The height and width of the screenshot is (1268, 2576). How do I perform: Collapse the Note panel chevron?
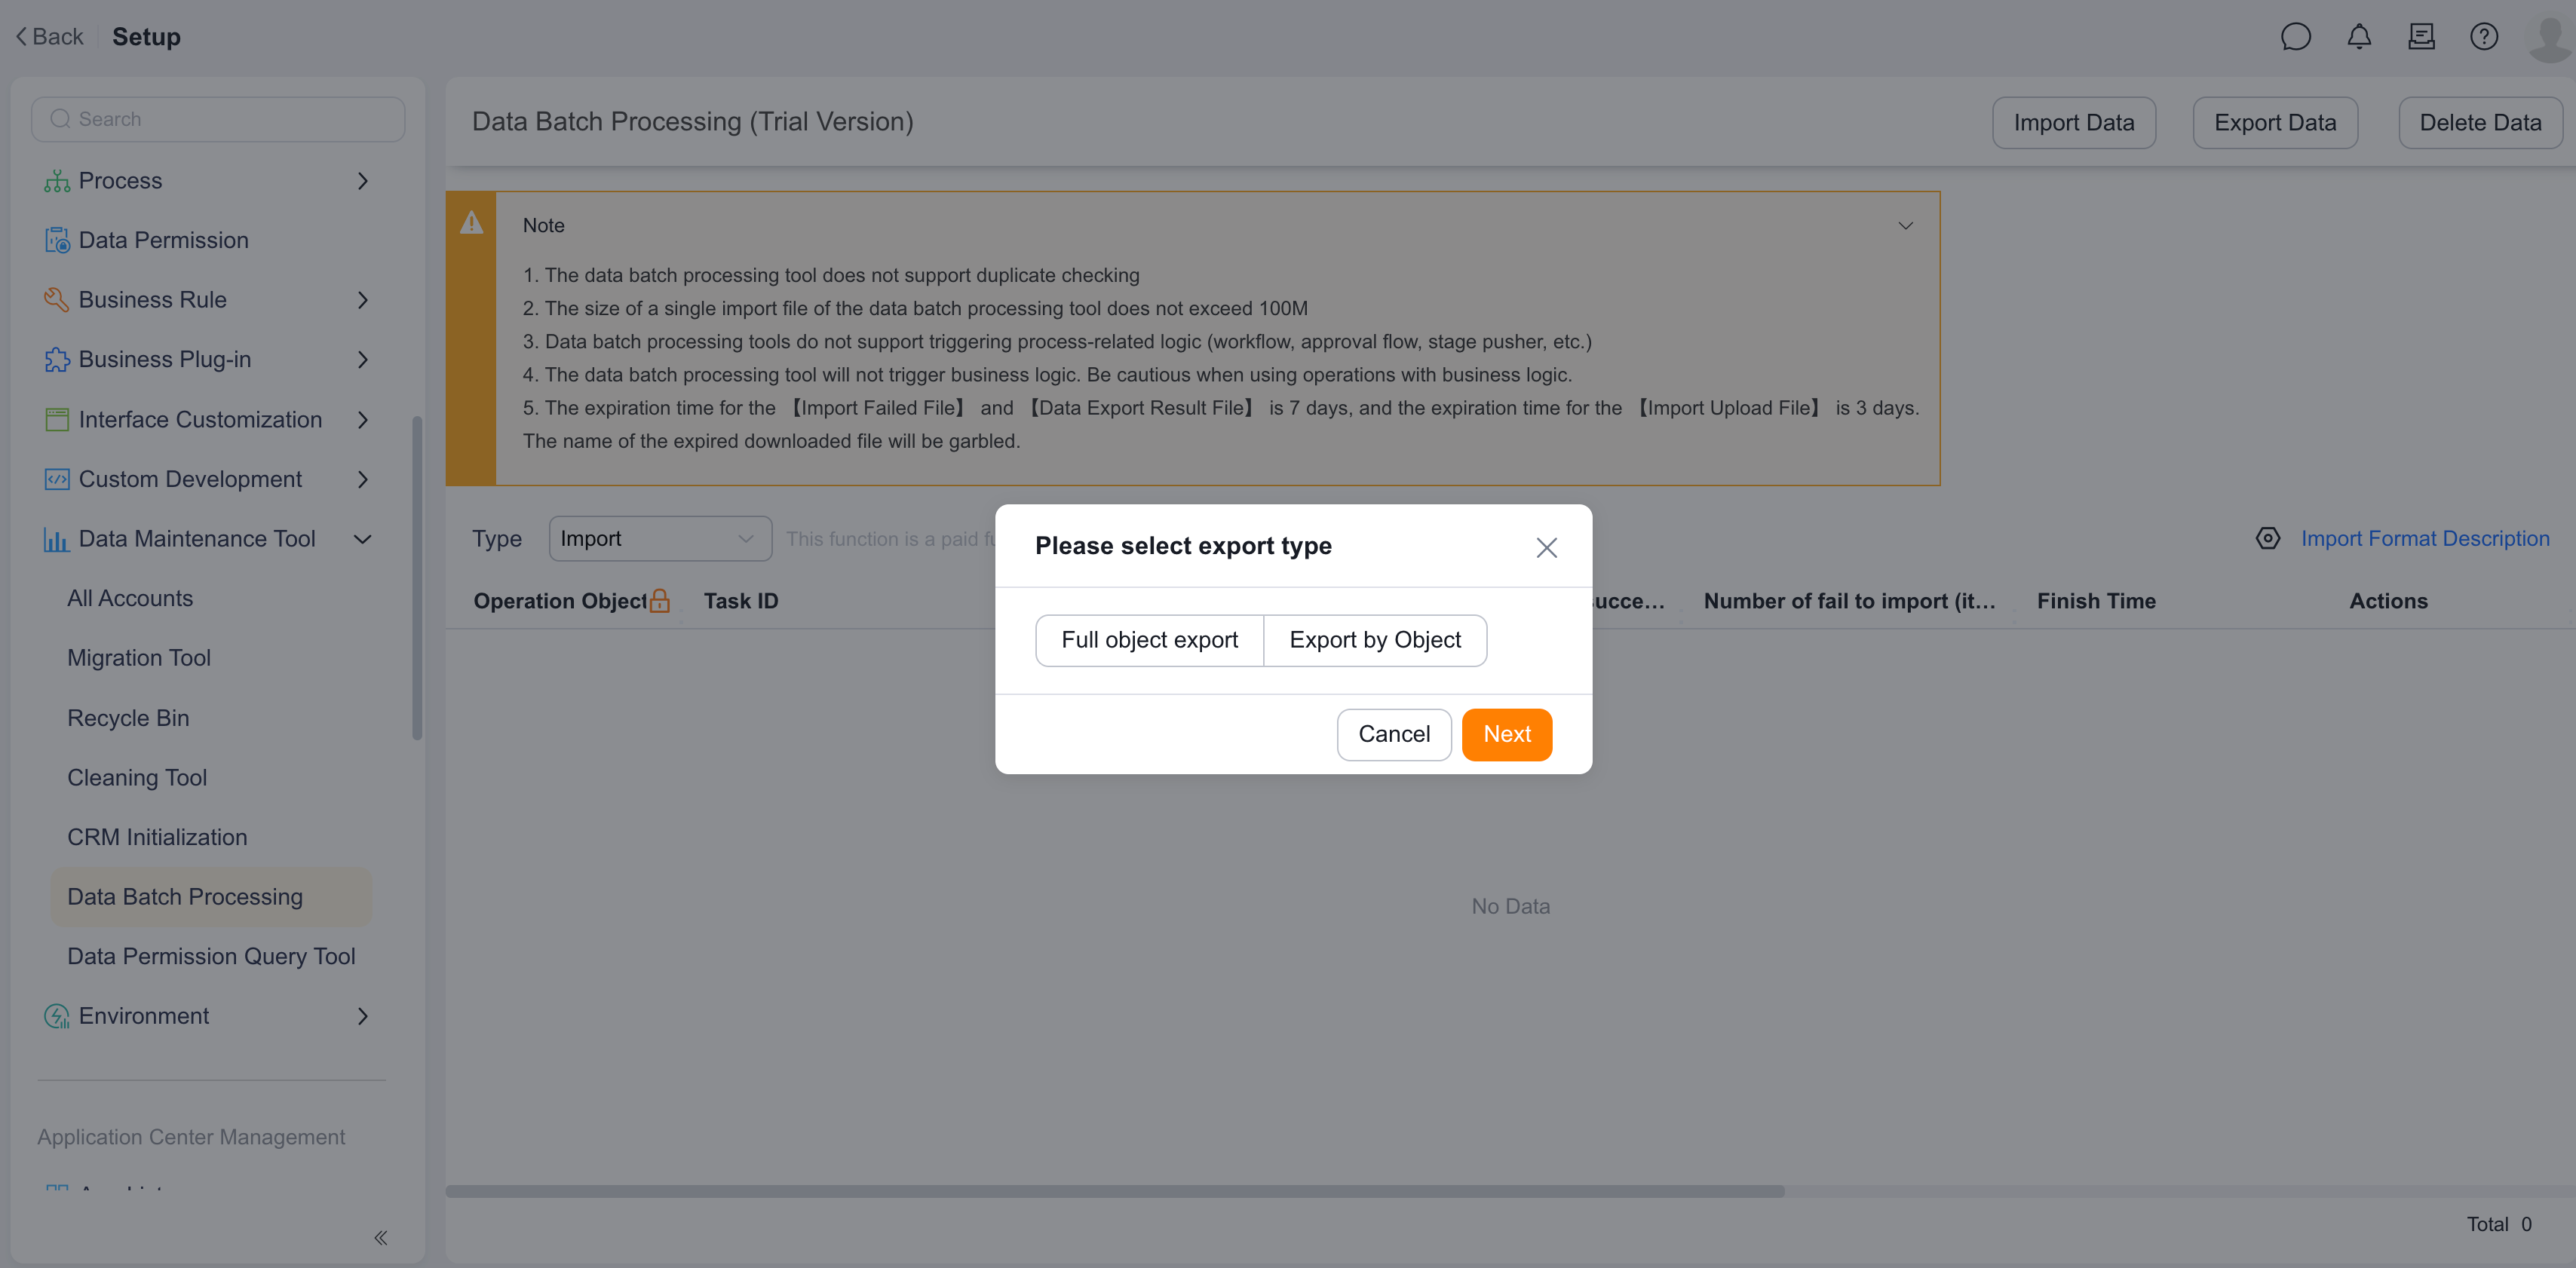pos(1905,226)
